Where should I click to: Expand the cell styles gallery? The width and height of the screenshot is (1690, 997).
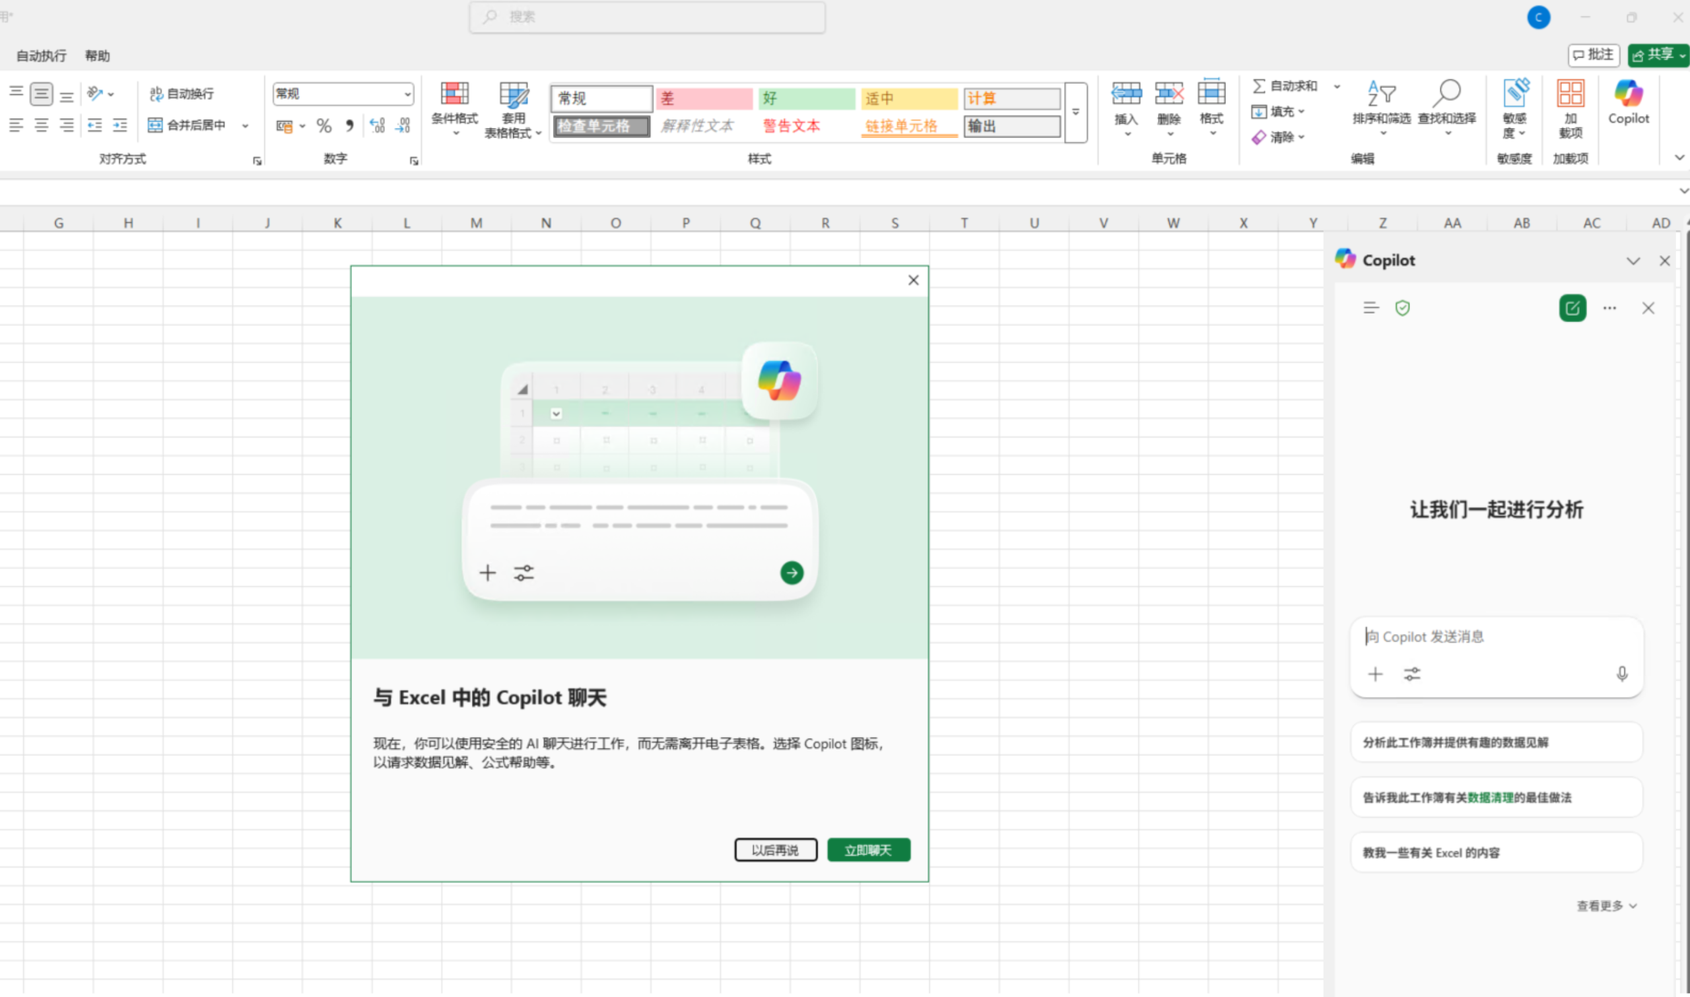pos(1075,112)
